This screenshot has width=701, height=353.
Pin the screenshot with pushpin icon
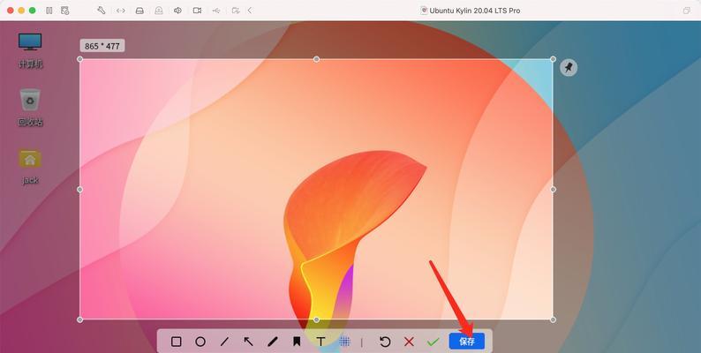click(569, 68)
